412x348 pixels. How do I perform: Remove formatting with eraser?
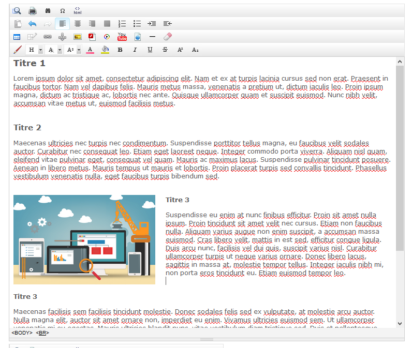(x=168, y=37)
